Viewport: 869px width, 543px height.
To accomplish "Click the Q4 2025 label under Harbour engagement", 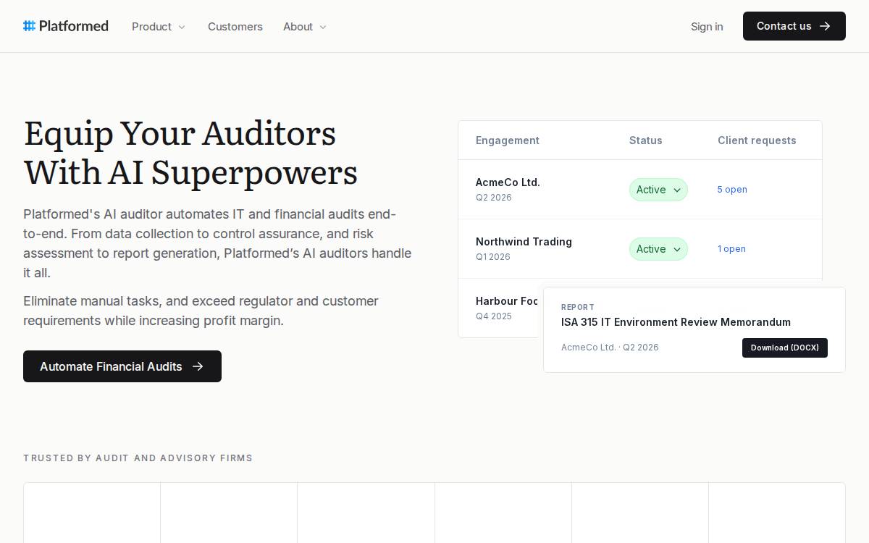I will click(x=494, y=316).
